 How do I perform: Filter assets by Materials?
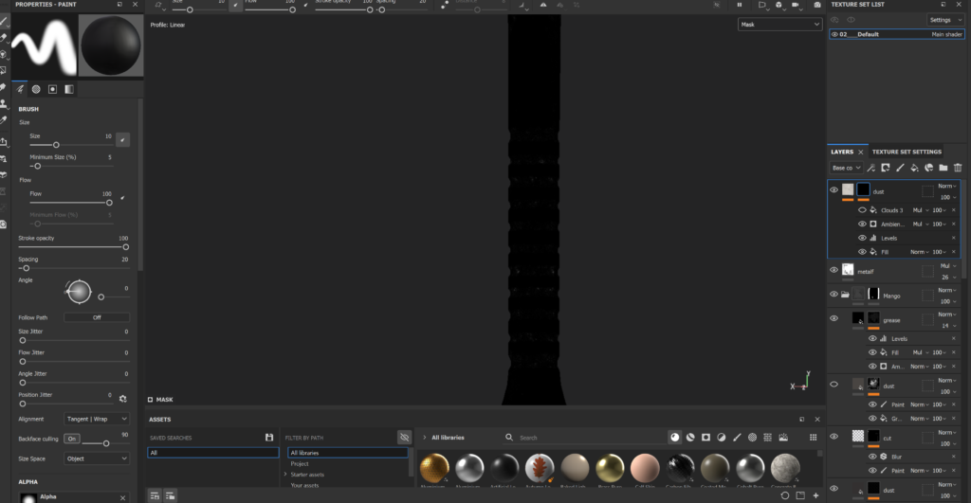[x=674, y=438]
